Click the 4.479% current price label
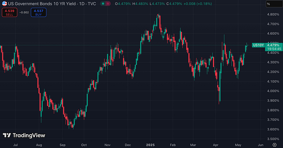This screenshot has height=148, width=283. pyautogui.click(x=274, y=45)
